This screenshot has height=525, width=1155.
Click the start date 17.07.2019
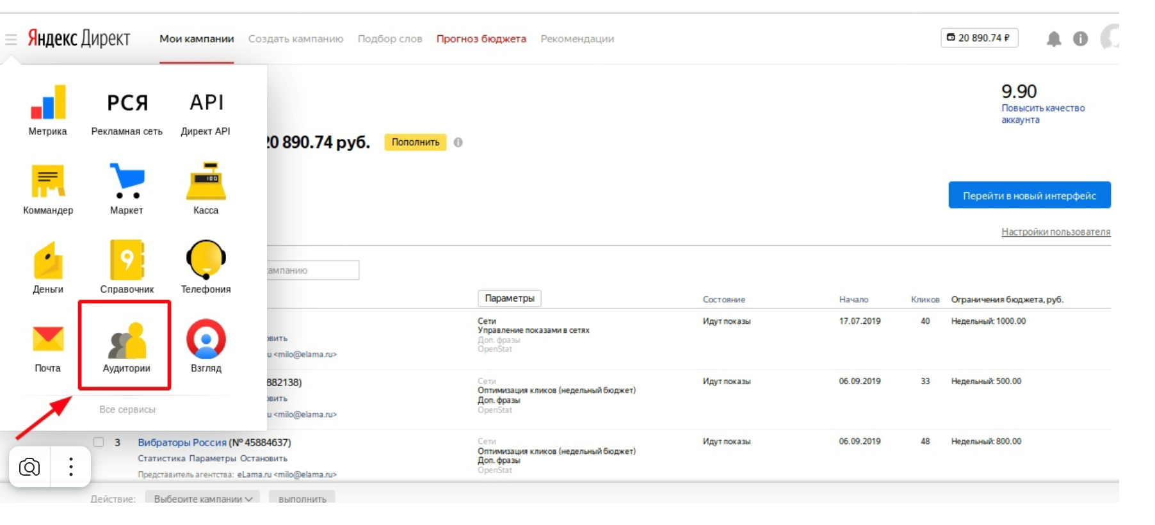[x=860, y=321]
